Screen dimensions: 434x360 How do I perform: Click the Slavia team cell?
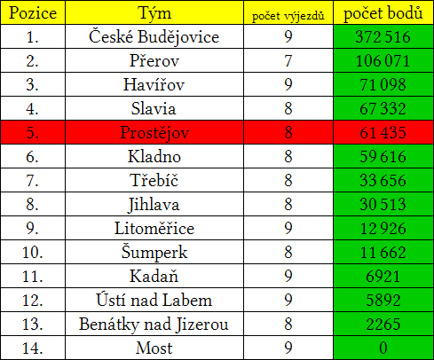point(154,108)
